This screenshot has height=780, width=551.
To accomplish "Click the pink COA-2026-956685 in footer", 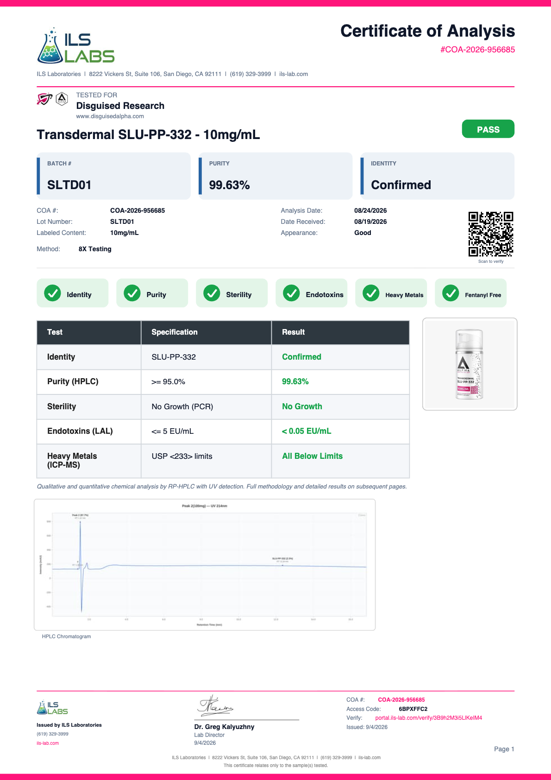I will tap(401, 700).
